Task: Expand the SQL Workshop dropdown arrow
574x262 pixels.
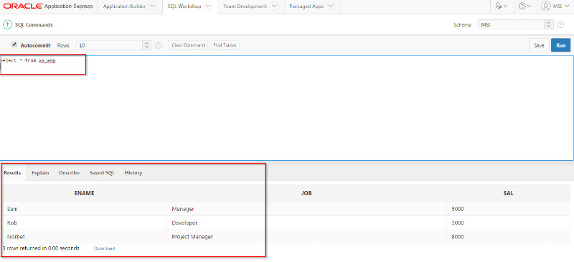Action: tap(208, 6)
